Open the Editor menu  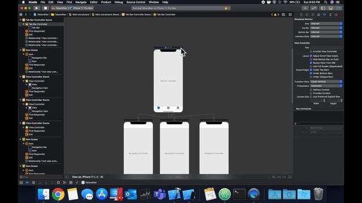click(93, 2)
